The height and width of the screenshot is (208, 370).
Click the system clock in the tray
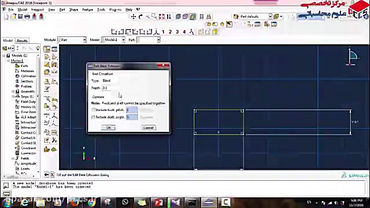(356, 203)
